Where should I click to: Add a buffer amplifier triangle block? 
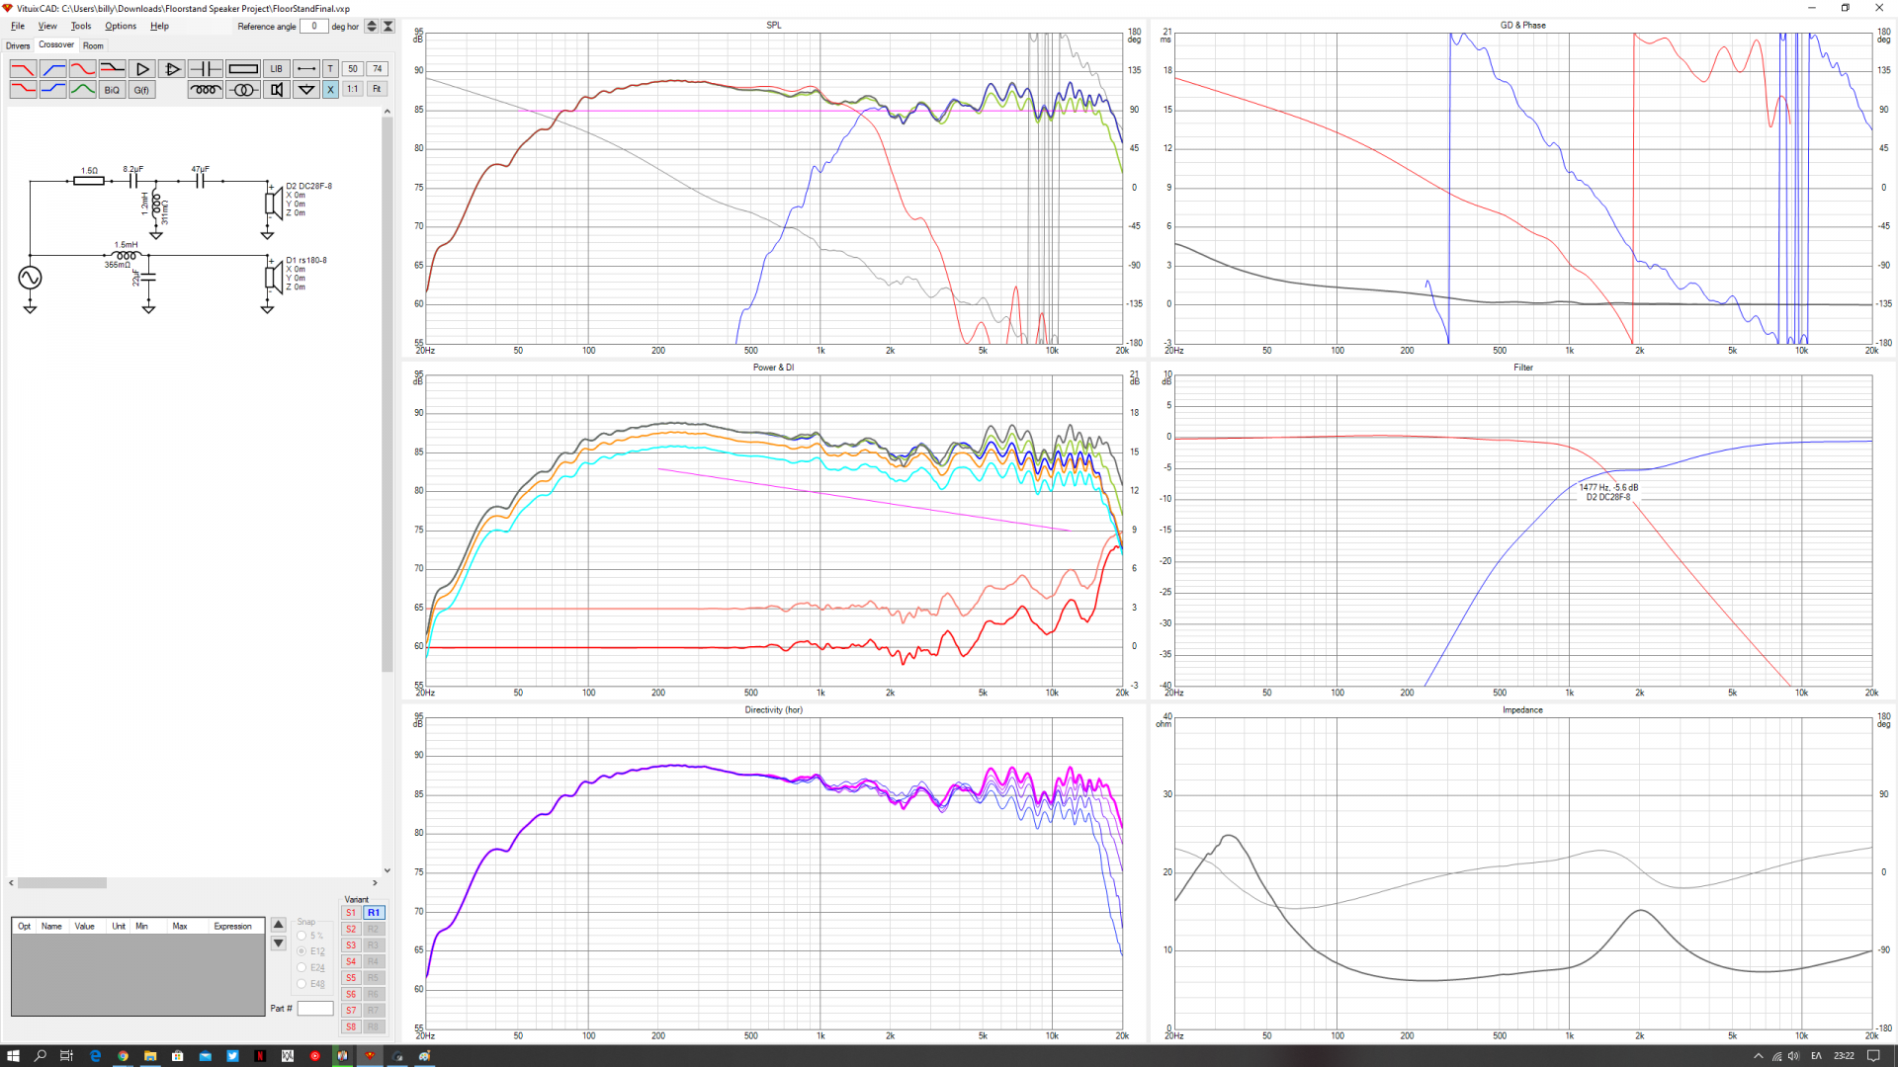142,69
